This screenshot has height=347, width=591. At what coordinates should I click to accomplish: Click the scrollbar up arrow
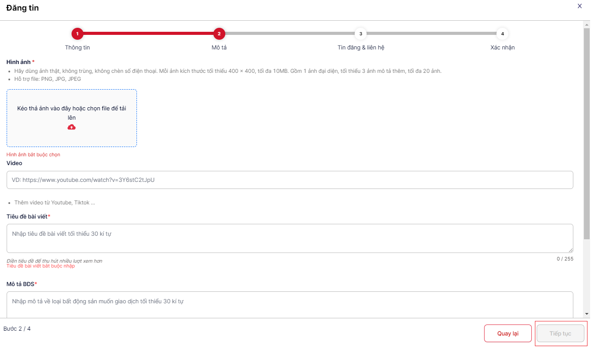tap(587, 24)
